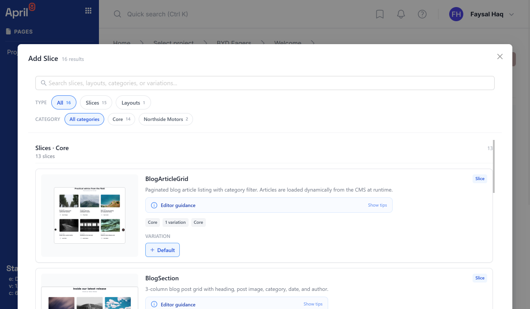Click the 1 variation tag
The image size is (530, 309).
pyautogui.click(x=175, y=222)
